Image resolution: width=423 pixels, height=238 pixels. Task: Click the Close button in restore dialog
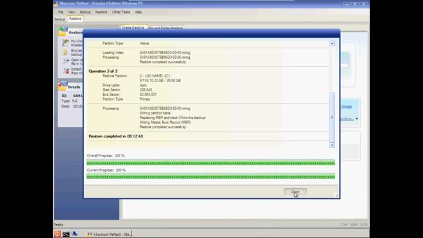tap(295, 192)
